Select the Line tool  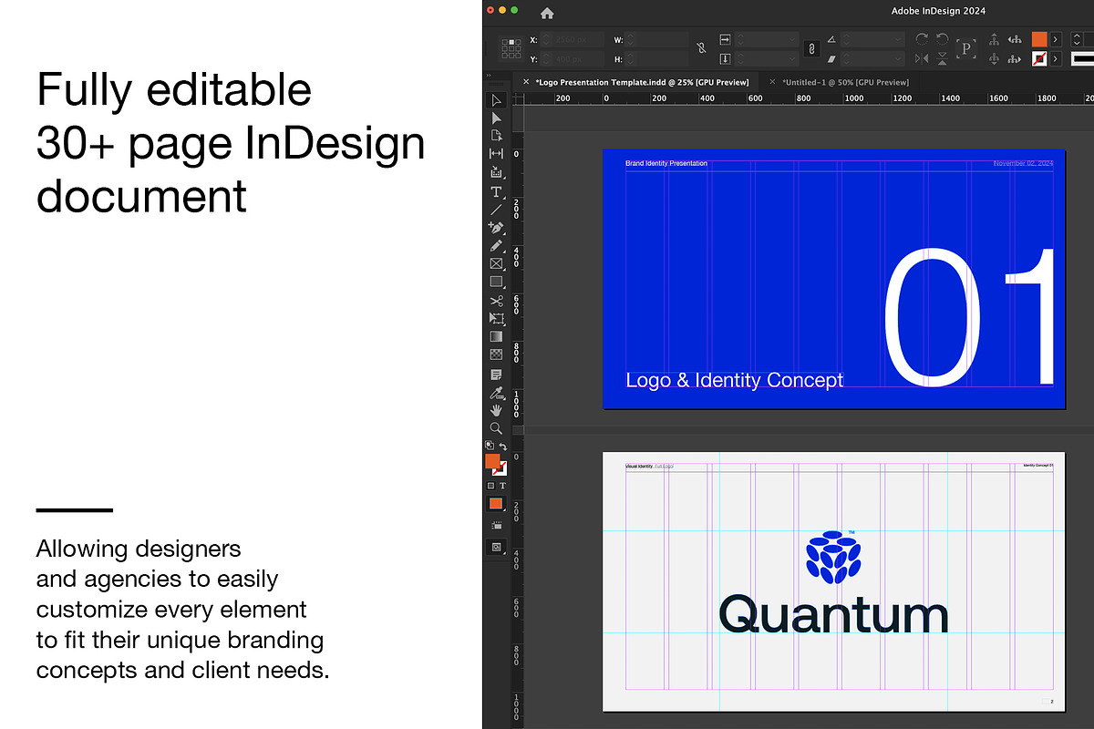point(496,210)
